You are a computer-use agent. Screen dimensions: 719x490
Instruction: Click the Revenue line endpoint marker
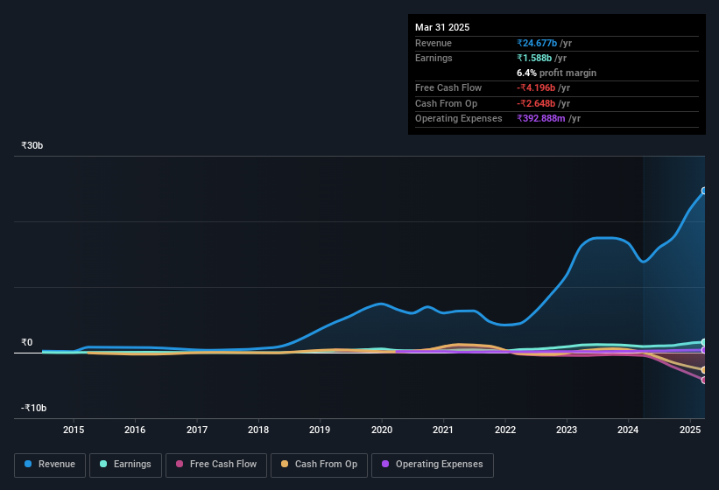704,191
